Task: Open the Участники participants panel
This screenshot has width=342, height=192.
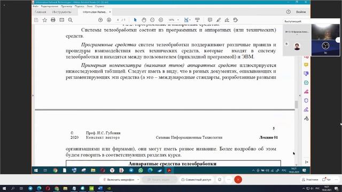Action: pos(310,180)
